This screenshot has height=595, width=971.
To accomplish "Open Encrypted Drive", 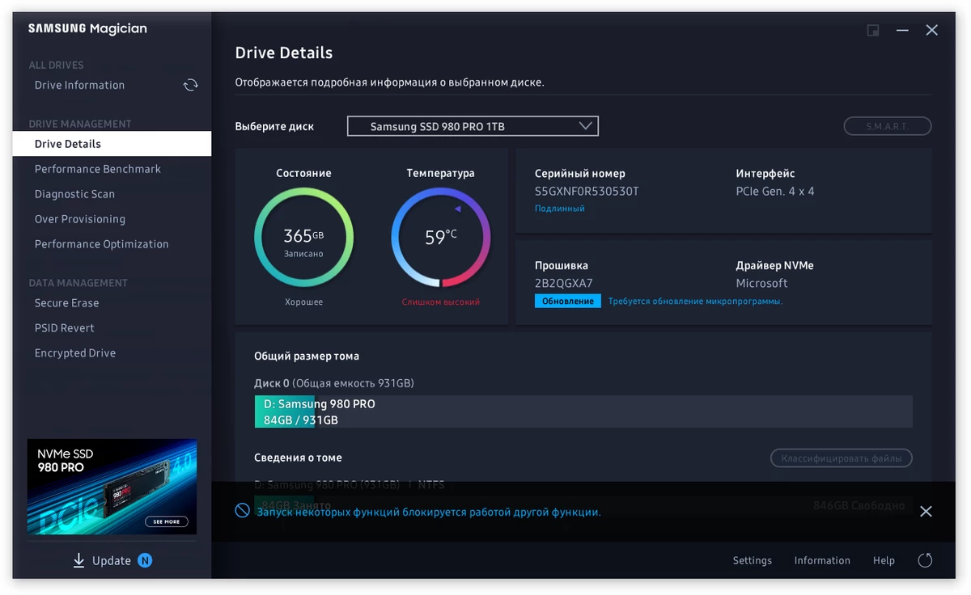I will [75, 353].
